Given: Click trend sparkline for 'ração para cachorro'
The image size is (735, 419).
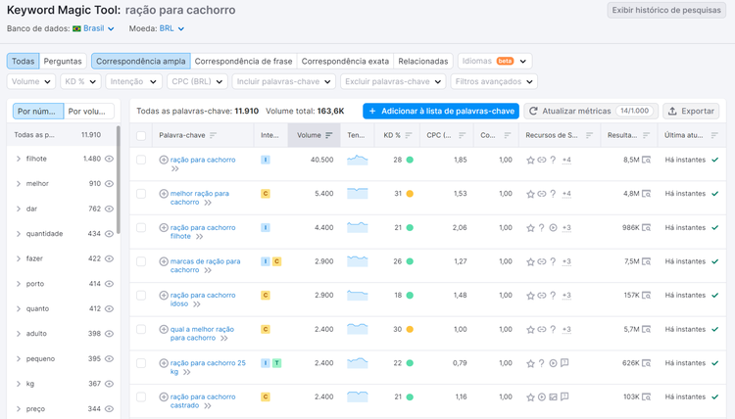Looking at the screenshot, I should [x=357, y=161].
